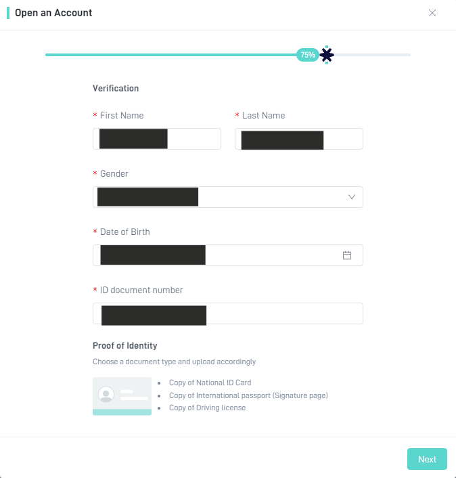456x478 pixels.
Task: Open the Date of Birth calendar icon
Action: (x=346, y=255)
